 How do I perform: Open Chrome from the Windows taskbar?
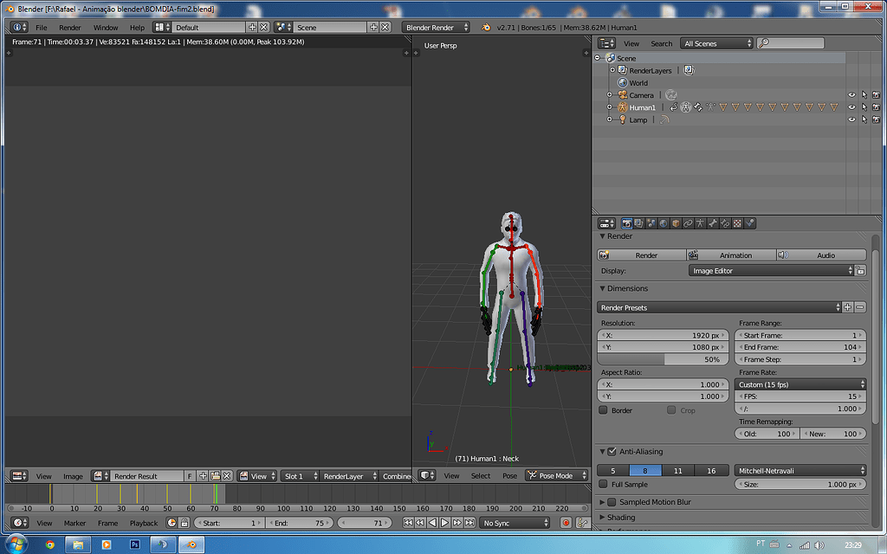pos(49,545)
